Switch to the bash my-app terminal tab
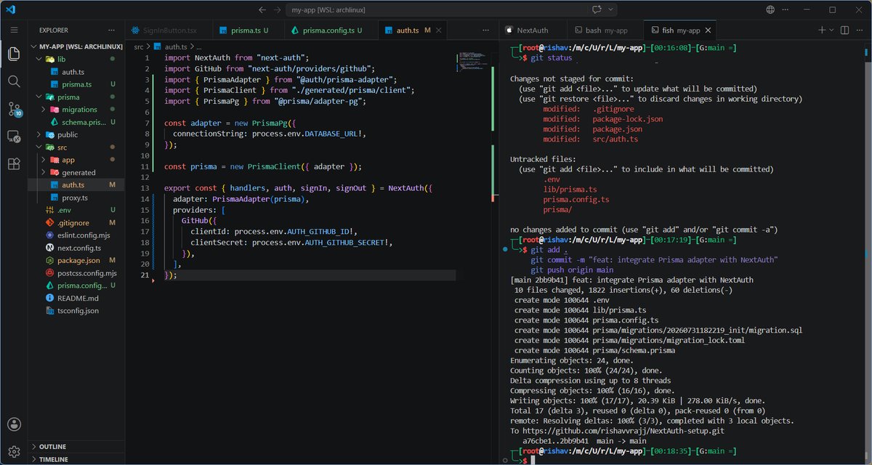The width and height of the screenshot is (872, 465). coord(605,31)
